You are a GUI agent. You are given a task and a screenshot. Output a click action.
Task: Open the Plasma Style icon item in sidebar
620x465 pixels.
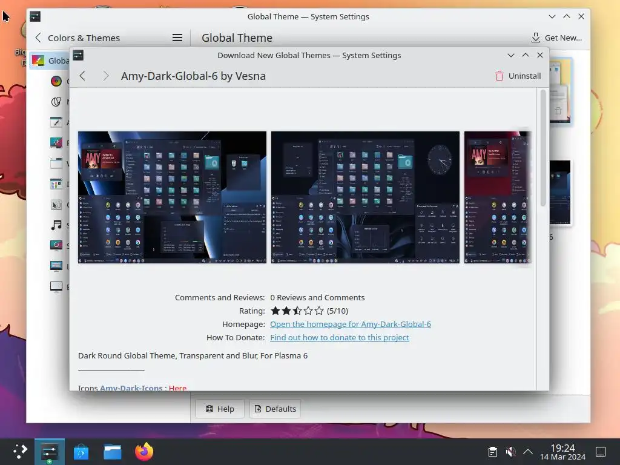[x=56, y=143]
